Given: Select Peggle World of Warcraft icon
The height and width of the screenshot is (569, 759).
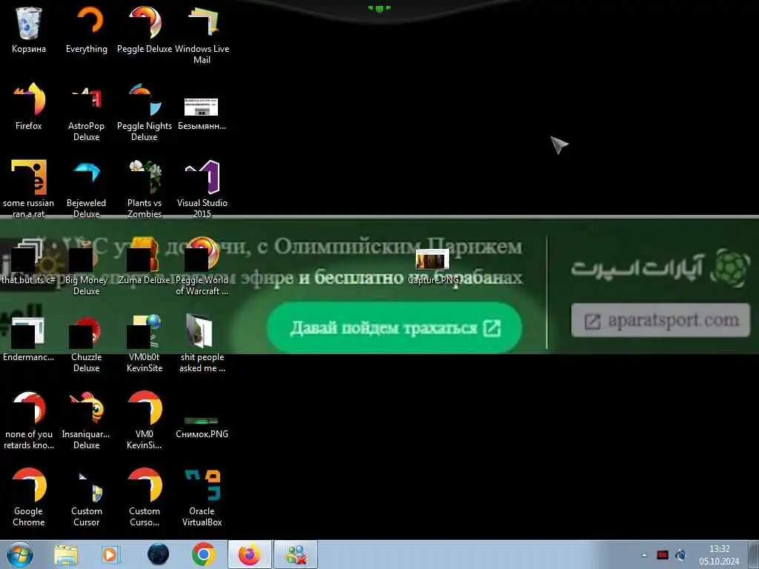Looking at the screenshot, I should point(202,266).
